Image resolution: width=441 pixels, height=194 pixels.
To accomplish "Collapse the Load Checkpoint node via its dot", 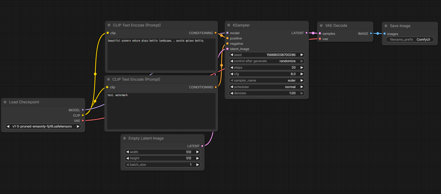I will click(x=5, y=102).
